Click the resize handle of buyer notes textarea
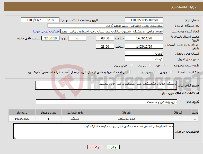 pos(15,138)
